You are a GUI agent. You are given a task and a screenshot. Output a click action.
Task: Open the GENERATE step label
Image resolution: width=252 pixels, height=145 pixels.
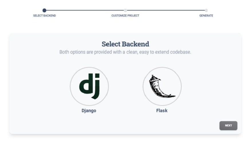pyautogui.click(x=206, y=16)
